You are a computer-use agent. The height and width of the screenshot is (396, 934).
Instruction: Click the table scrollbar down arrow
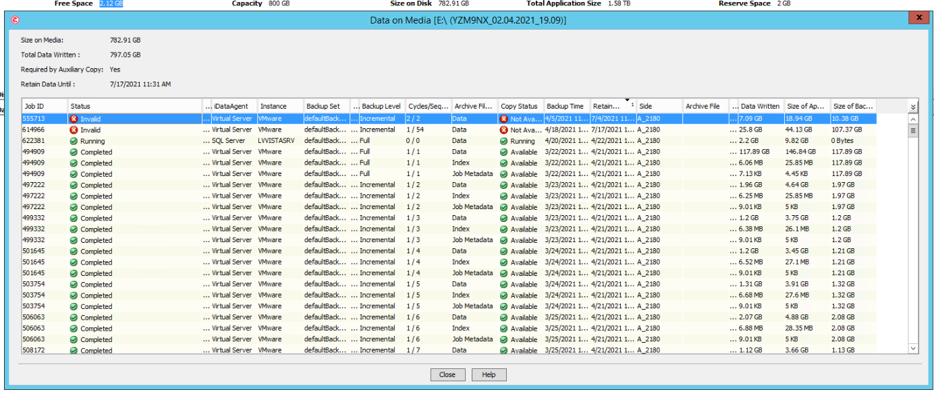914,348
